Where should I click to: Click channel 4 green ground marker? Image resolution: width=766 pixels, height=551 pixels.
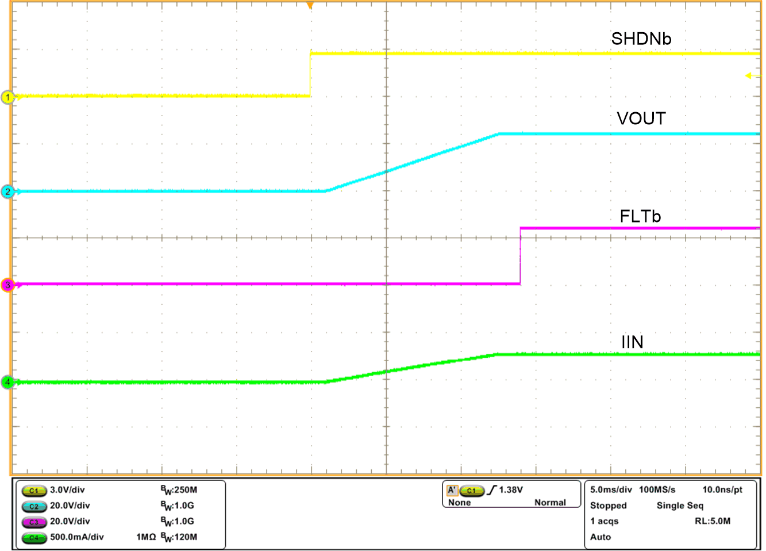[x=8, y=381]
